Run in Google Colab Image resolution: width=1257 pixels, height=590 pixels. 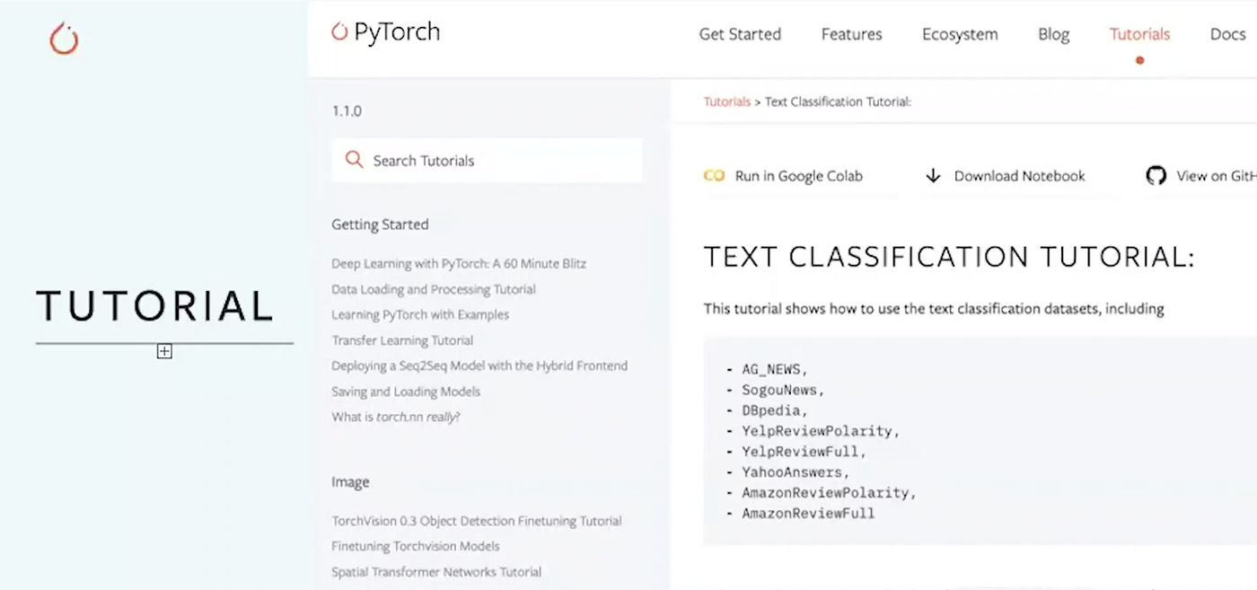tap(798, 176)
